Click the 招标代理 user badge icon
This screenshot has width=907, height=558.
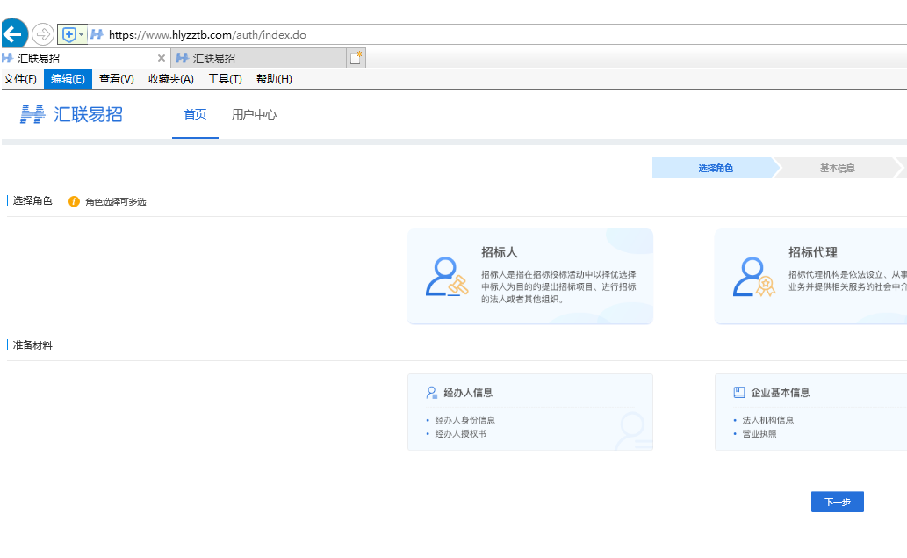click(754, 277)
